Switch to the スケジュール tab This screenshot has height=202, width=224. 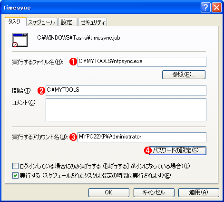[x=42, y=22]
